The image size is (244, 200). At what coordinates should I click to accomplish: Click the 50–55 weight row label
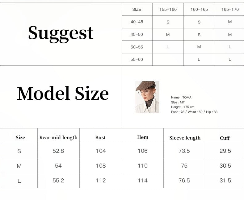coord(137,47)
